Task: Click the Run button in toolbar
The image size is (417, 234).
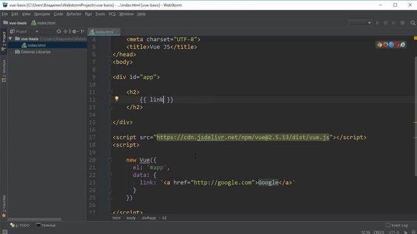Action: coord(377,23)
